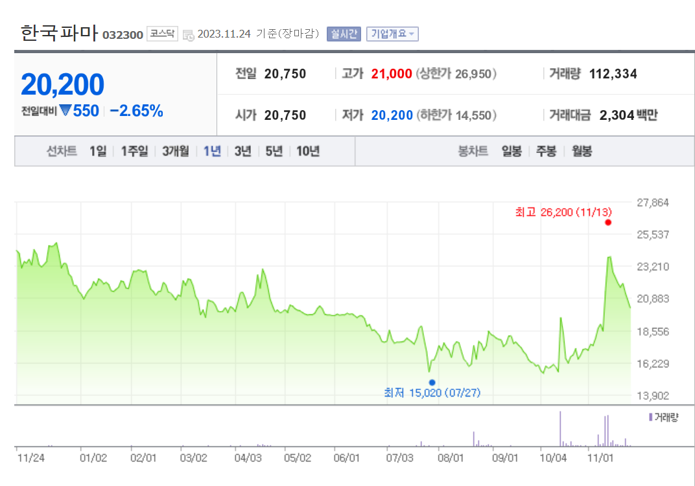
Task: Click the 저가 20,200 value
Action: [x=392, y=115]
